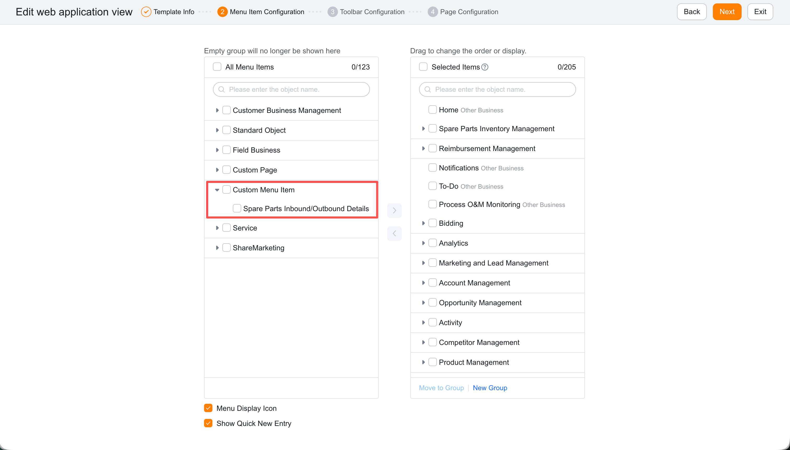Screen dimensions: 790x450
Task: Expand the Competitor Management group
Action: 423,342
